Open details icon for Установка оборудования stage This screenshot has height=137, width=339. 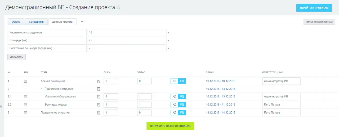click(99, 97)
